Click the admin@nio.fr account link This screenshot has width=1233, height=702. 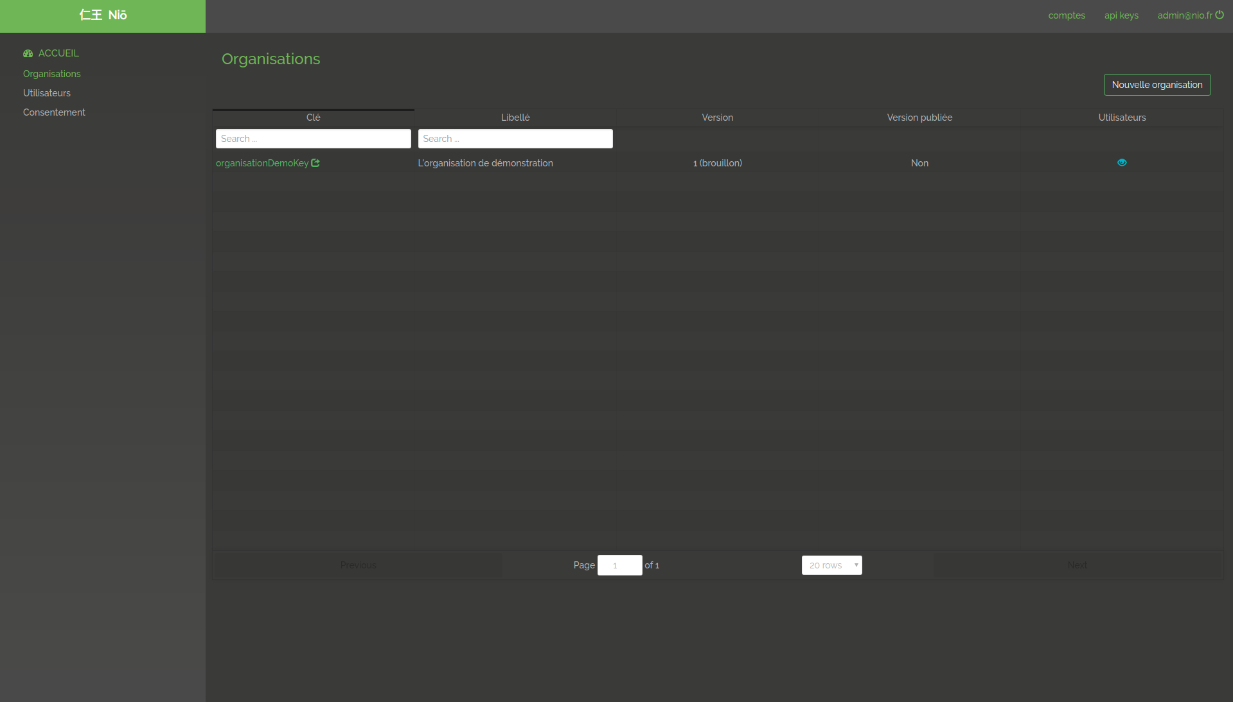click(x=1184, y=15)
